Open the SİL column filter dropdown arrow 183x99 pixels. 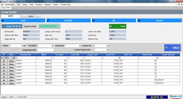[4, 58]
